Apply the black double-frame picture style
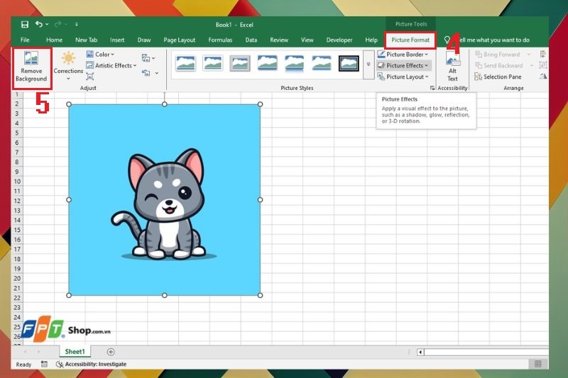The height and width of the screenshot is (378, 568). point(349,63)
